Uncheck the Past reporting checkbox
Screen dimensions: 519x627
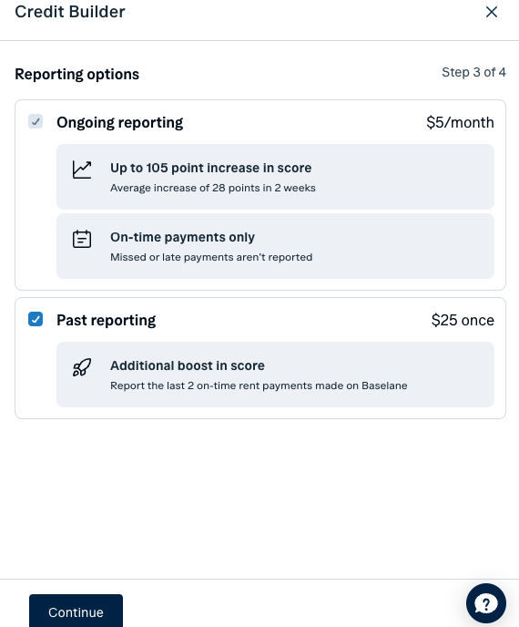[36, 319]
